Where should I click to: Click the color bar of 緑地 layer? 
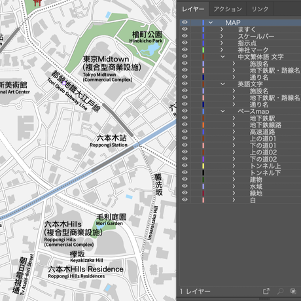(x=204, y=193)
